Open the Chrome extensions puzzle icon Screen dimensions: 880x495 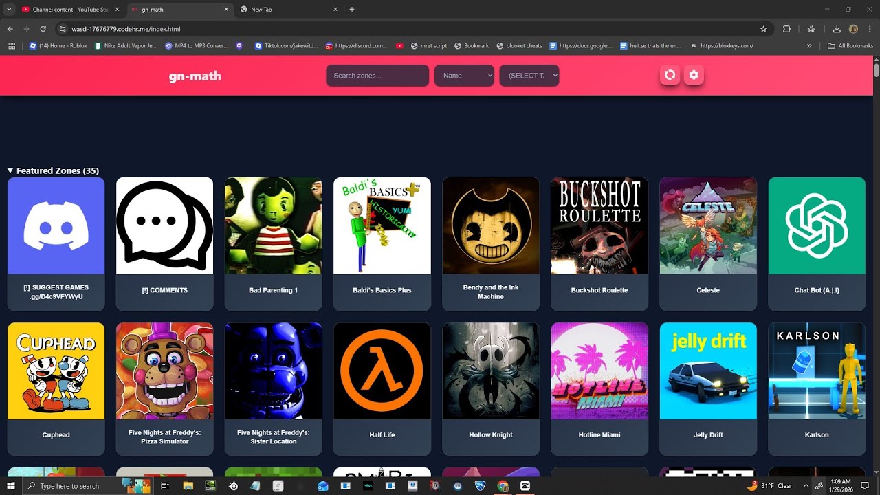tap(786, 29)
